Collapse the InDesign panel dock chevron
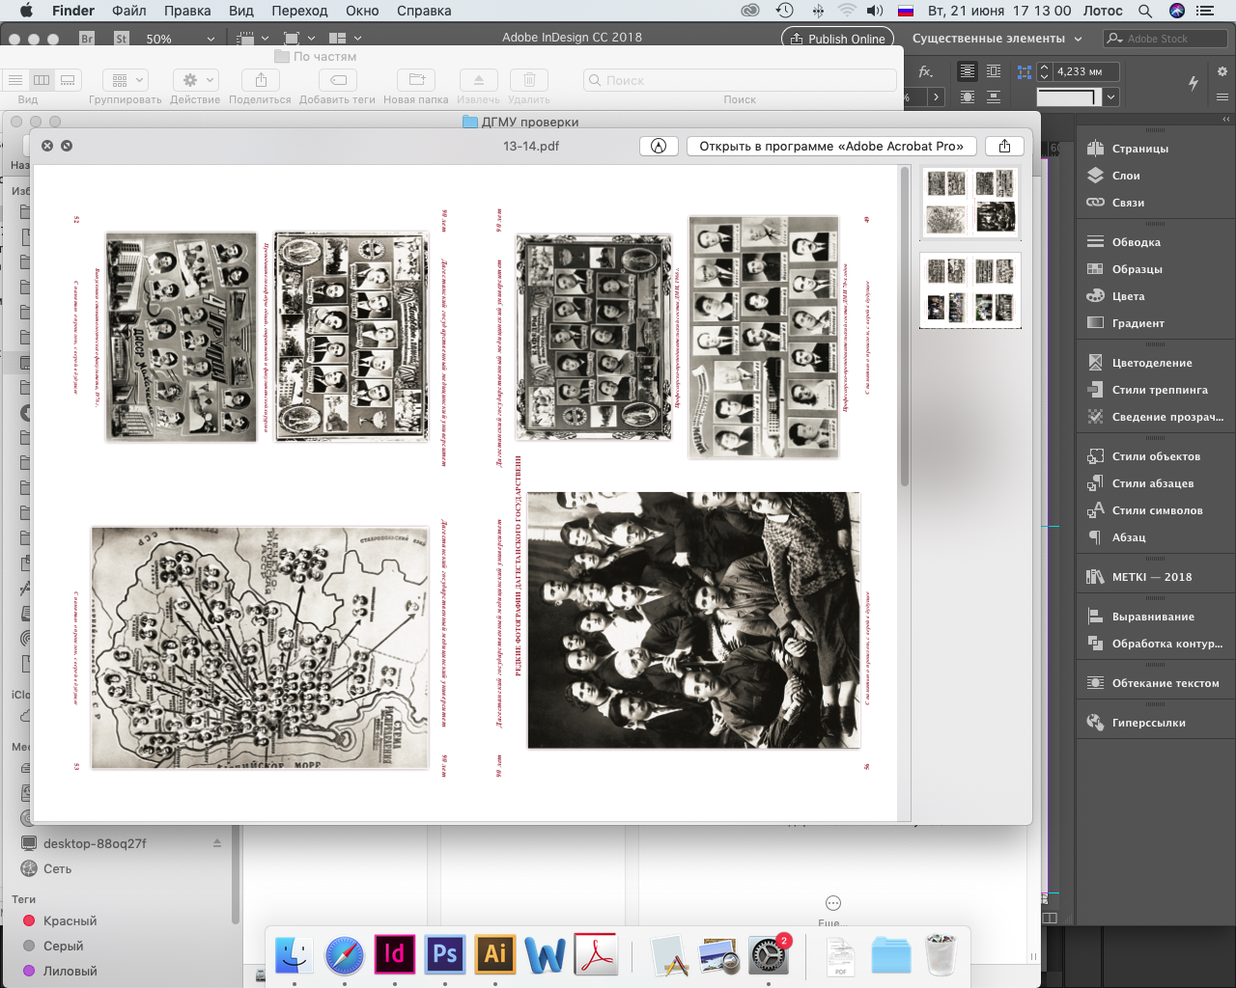The image size is (1236, 988). (1226, 120)
